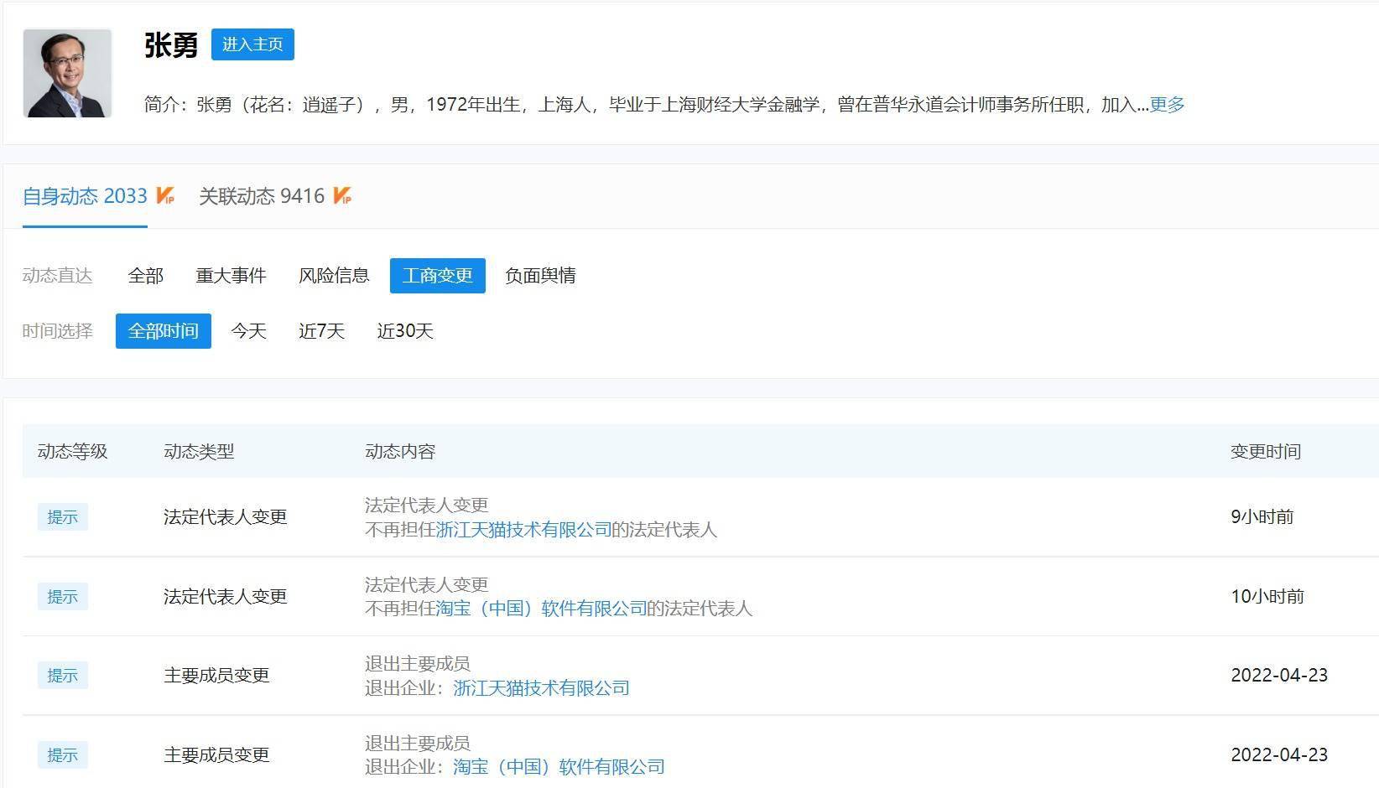Screen dimensions: 1379x788
Task: Click the VIP icon beside 关联动态
Action: (x=342, y=196)
